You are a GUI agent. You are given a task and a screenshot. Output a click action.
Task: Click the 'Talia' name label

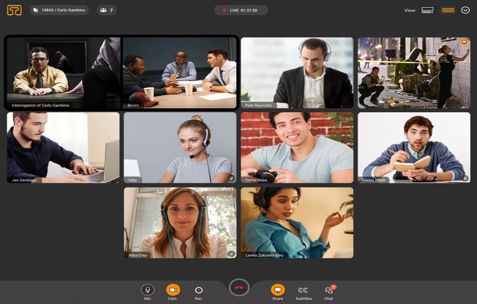[x=132, y=180]
